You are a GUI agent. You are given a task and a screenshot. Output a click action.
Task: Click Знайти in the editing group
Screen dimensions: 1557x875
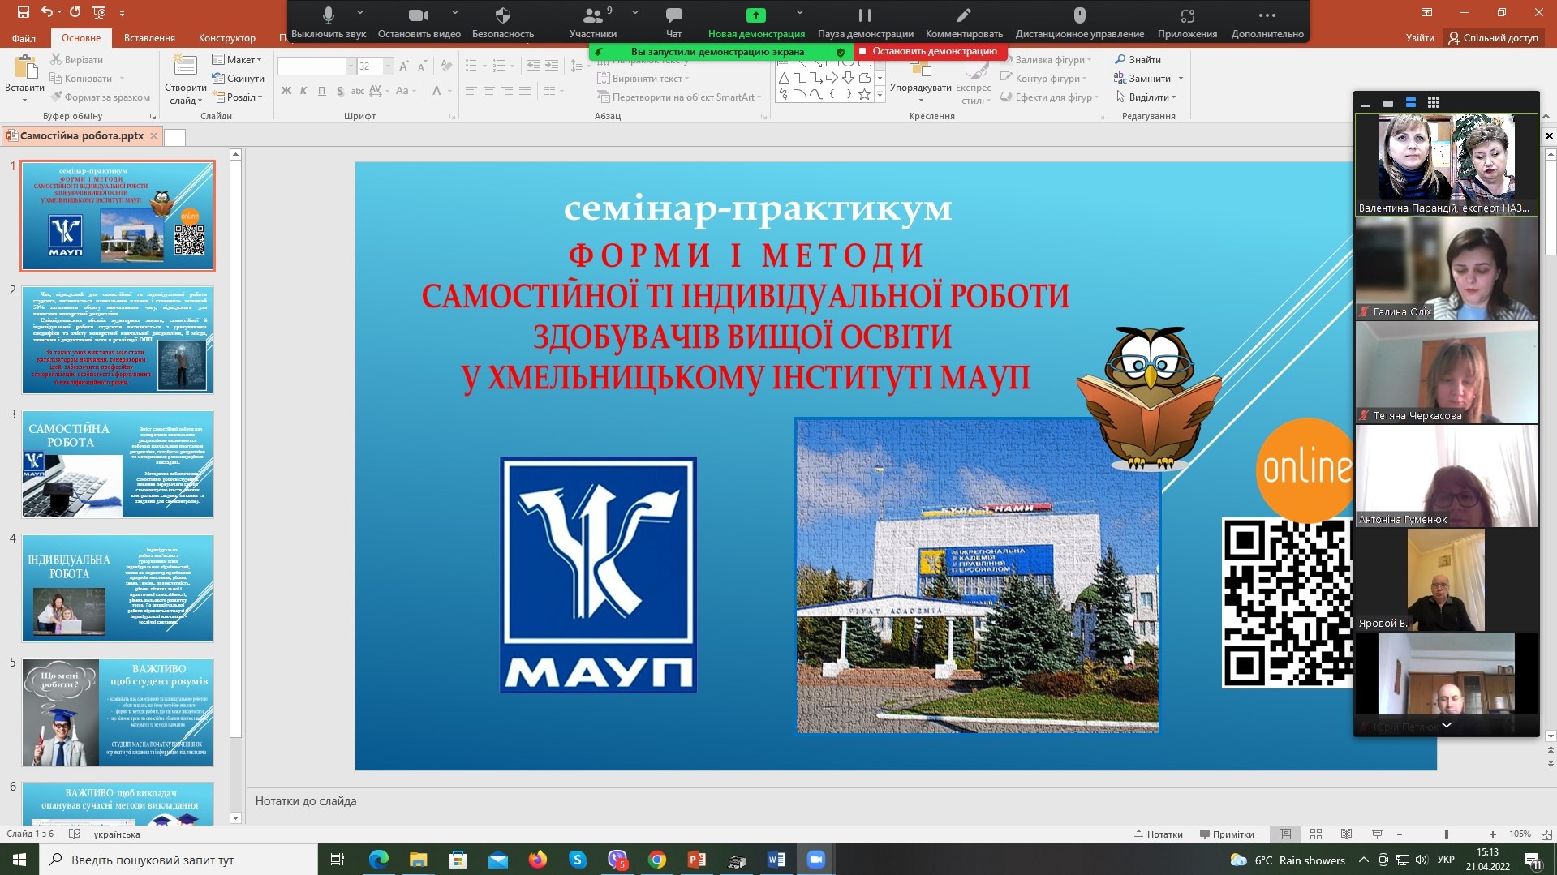click(1138, 60)
